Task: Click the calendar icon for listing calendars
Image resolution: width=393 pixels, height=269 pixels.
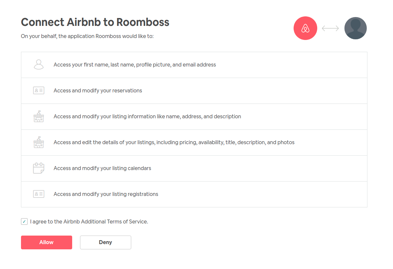Action: pos(39,168)
